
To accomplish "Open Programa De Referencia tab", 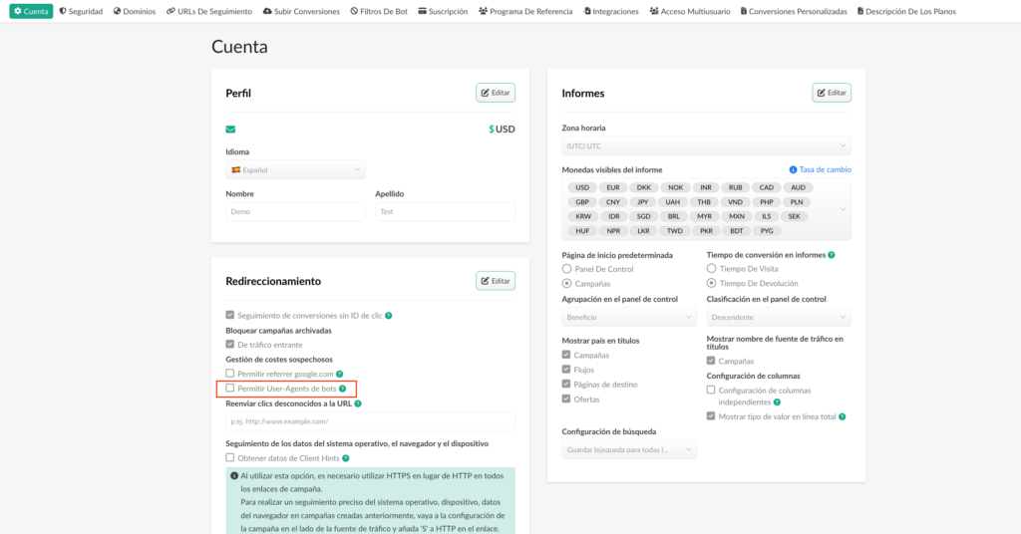I will (525, 11).
